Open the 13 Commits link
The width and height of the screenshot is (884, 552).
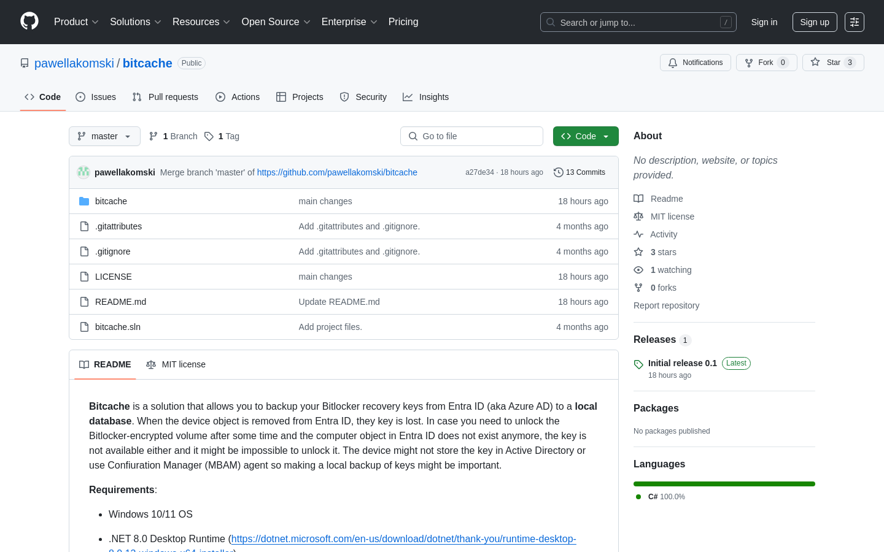[x=580, y=172]
